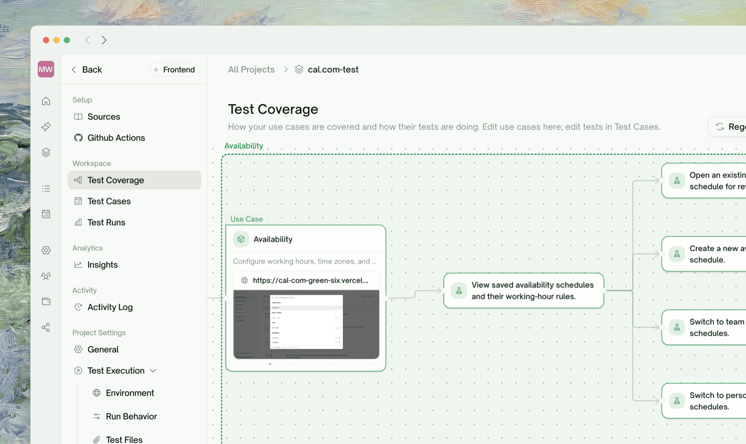Image resolution: width=746 pixels, height=444 pixels.
Task: Click the Availability cube icon in card
Action: [x=241, y=239]
